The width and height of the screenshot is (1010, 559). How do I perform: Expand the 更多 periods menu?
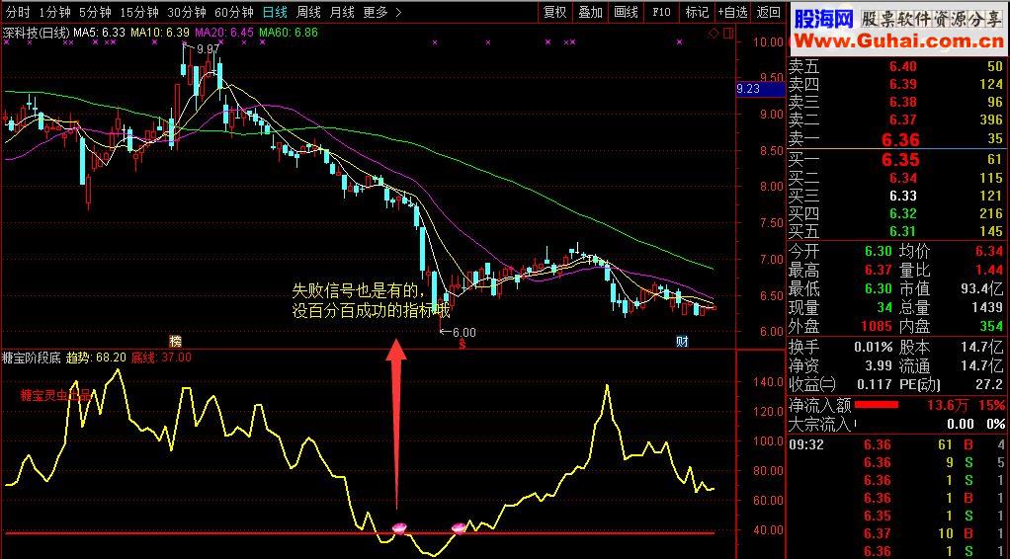(382, 12)
